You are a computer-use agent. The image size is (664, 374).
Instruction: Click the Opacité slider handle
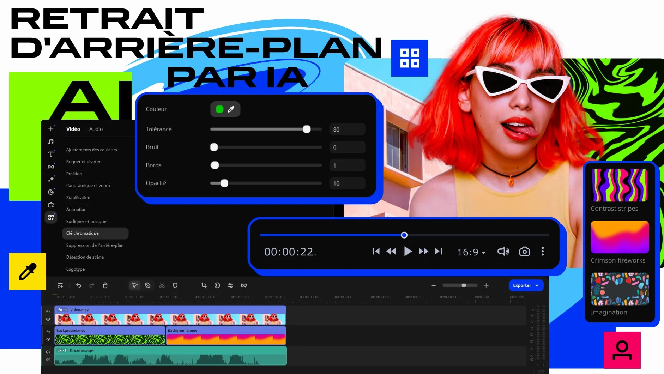[x=224, y=183]
